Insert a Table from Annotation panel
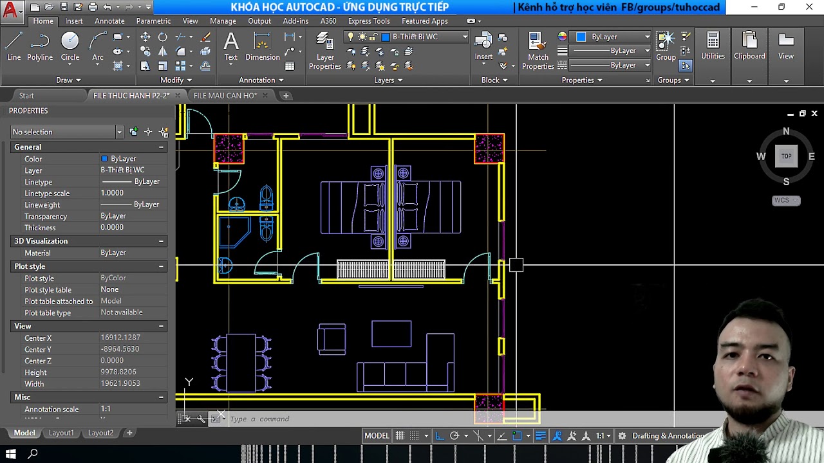The image size is (824, 463). (290, 66)
